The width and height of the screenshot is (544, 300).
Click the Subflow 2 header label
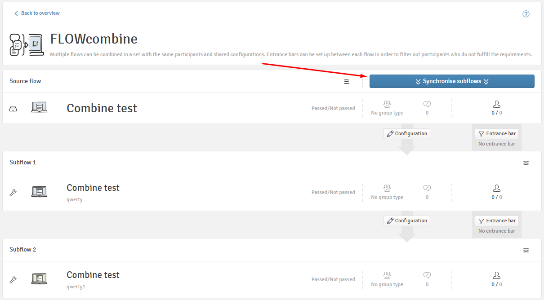click(x=22, y=250)
